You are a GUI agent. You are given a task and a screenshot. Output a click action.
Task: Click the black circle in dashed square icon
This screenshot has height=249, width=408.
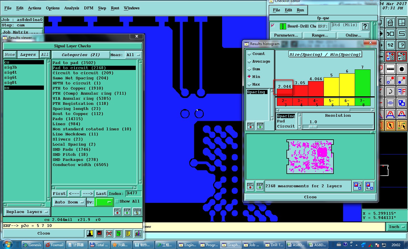[402, 69]
